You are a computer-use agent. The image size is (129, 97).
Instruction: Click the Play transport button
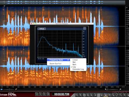click(41, 94)
